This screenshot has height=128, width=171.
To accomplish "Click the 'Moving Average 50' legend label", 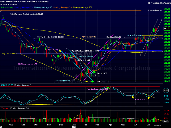I will [24, 7].
